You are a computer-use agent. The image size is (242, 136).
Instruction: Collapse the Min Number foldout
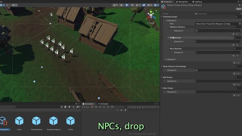coord(168,38)
